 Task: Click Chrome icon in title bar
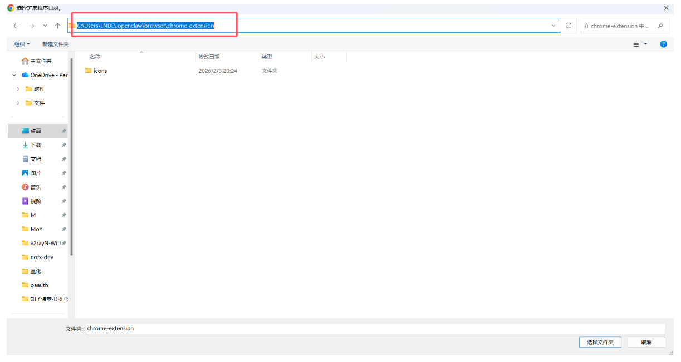tap(11, 8)
